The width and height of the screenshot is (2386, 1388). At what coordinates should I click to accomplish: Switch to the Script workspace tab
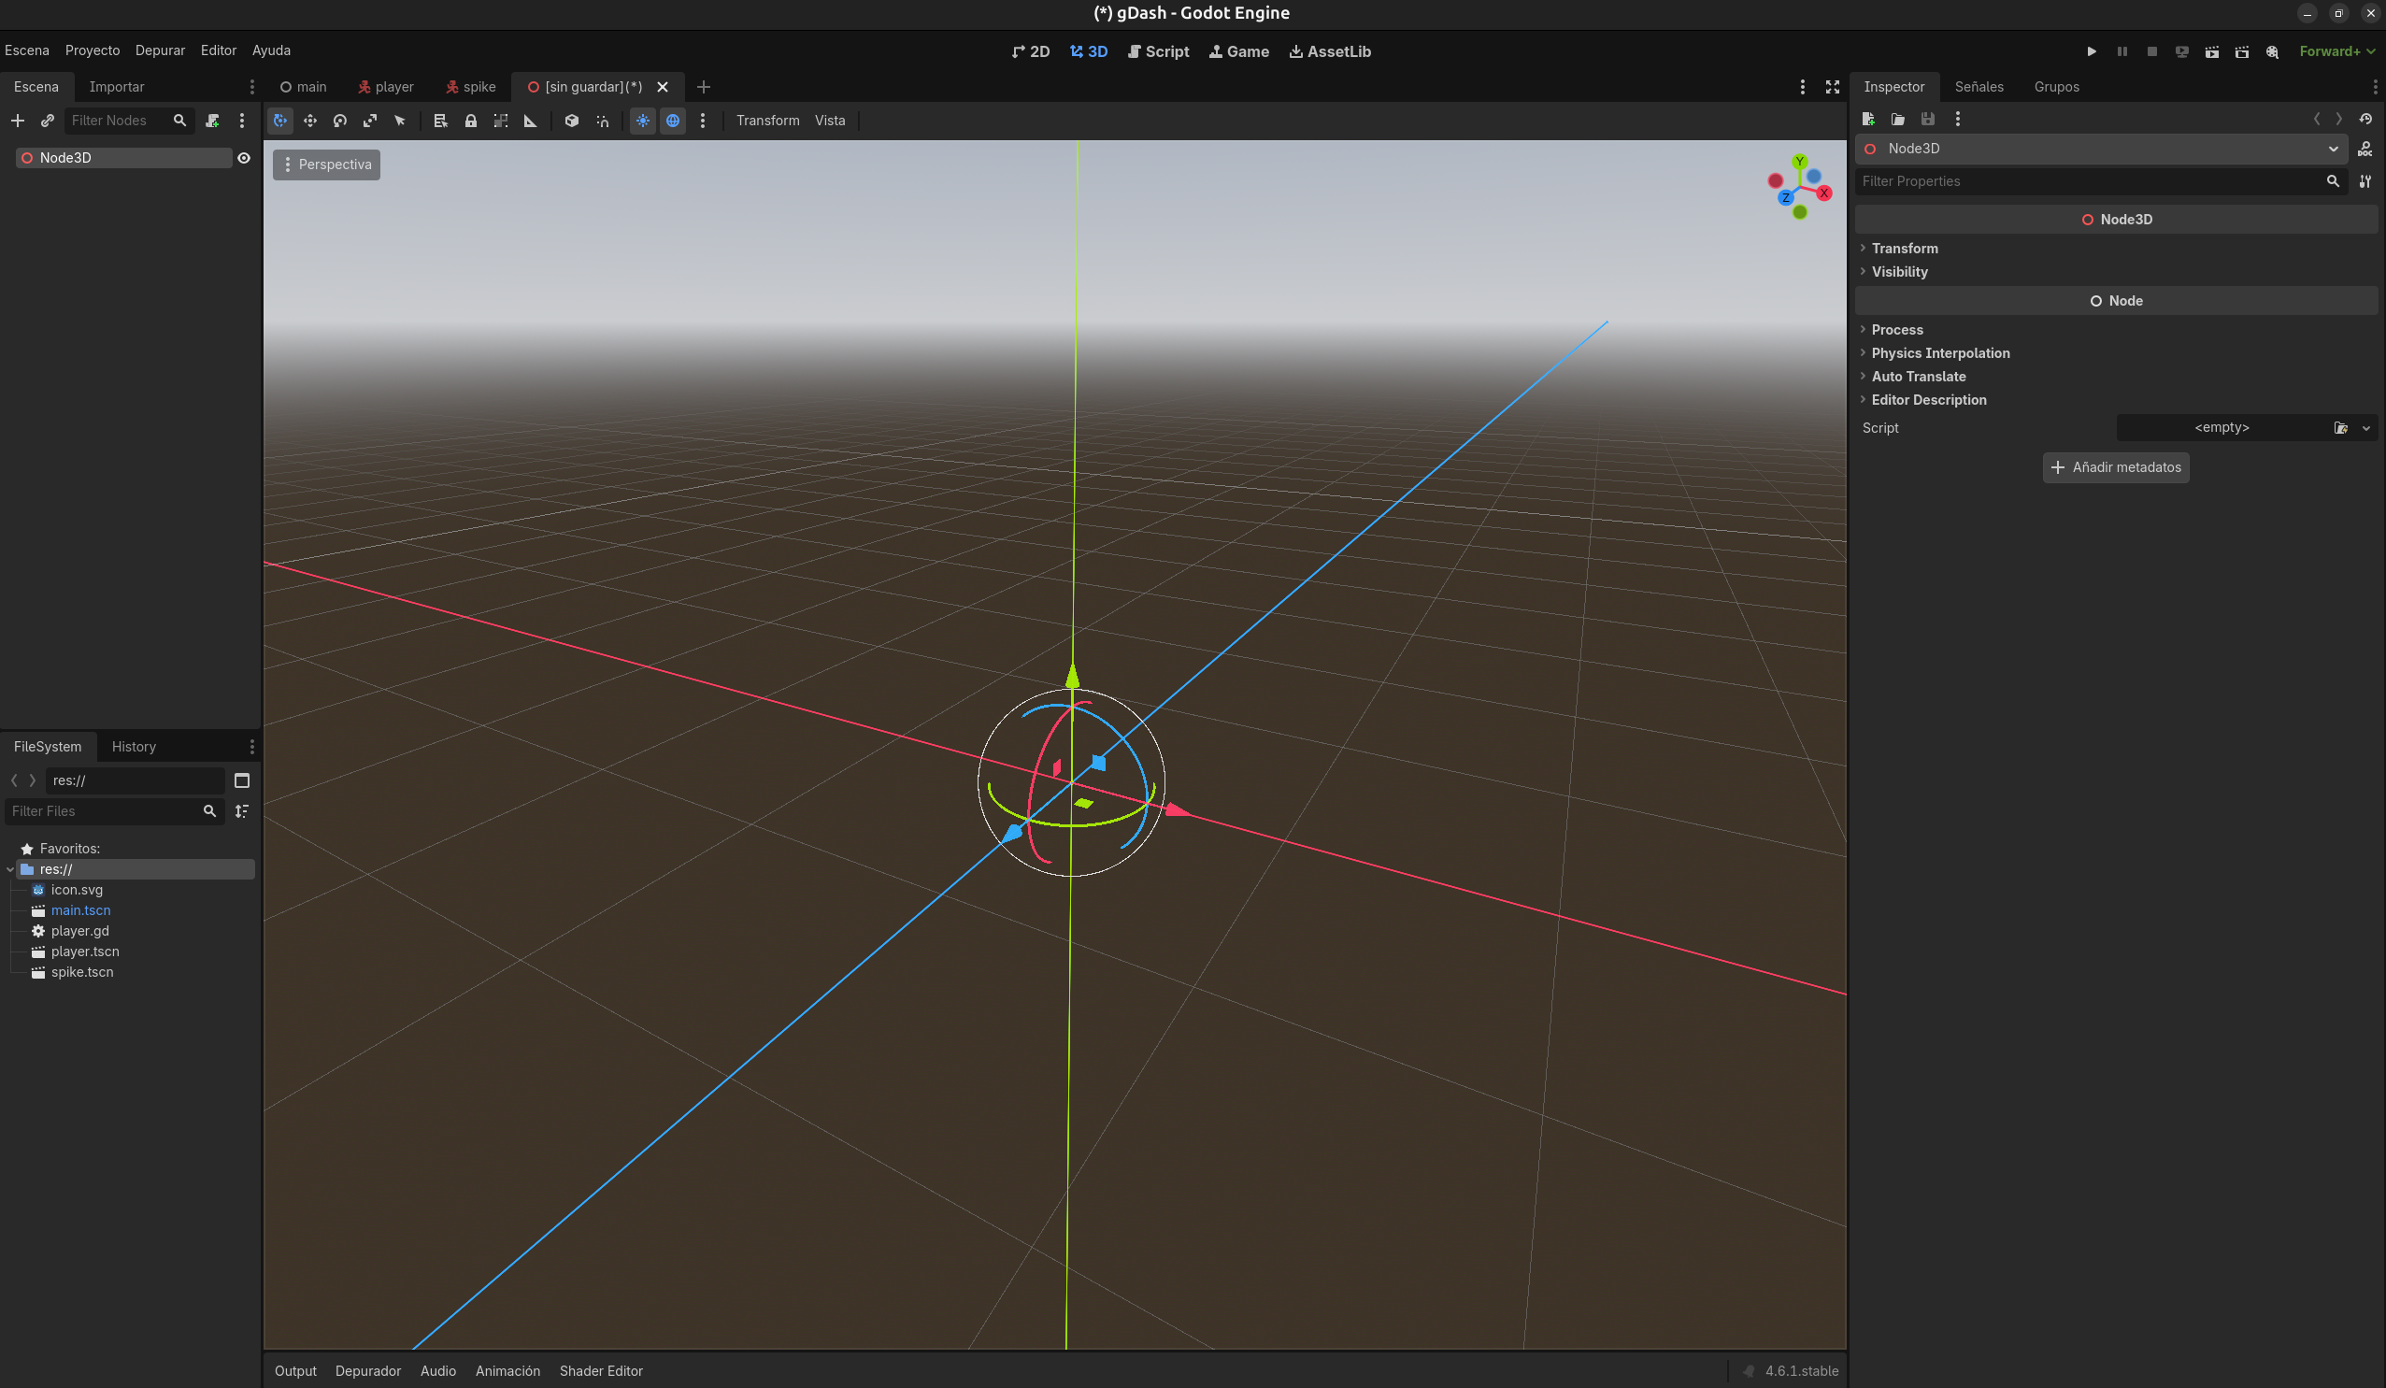pos(1158,51)
